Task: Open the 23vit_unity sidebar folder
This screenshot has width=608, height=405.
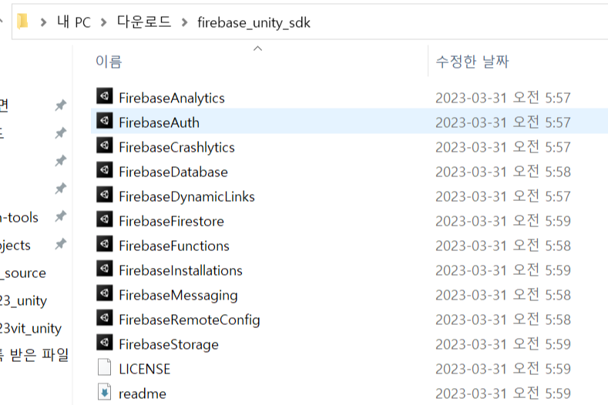Action: point(31,329)
